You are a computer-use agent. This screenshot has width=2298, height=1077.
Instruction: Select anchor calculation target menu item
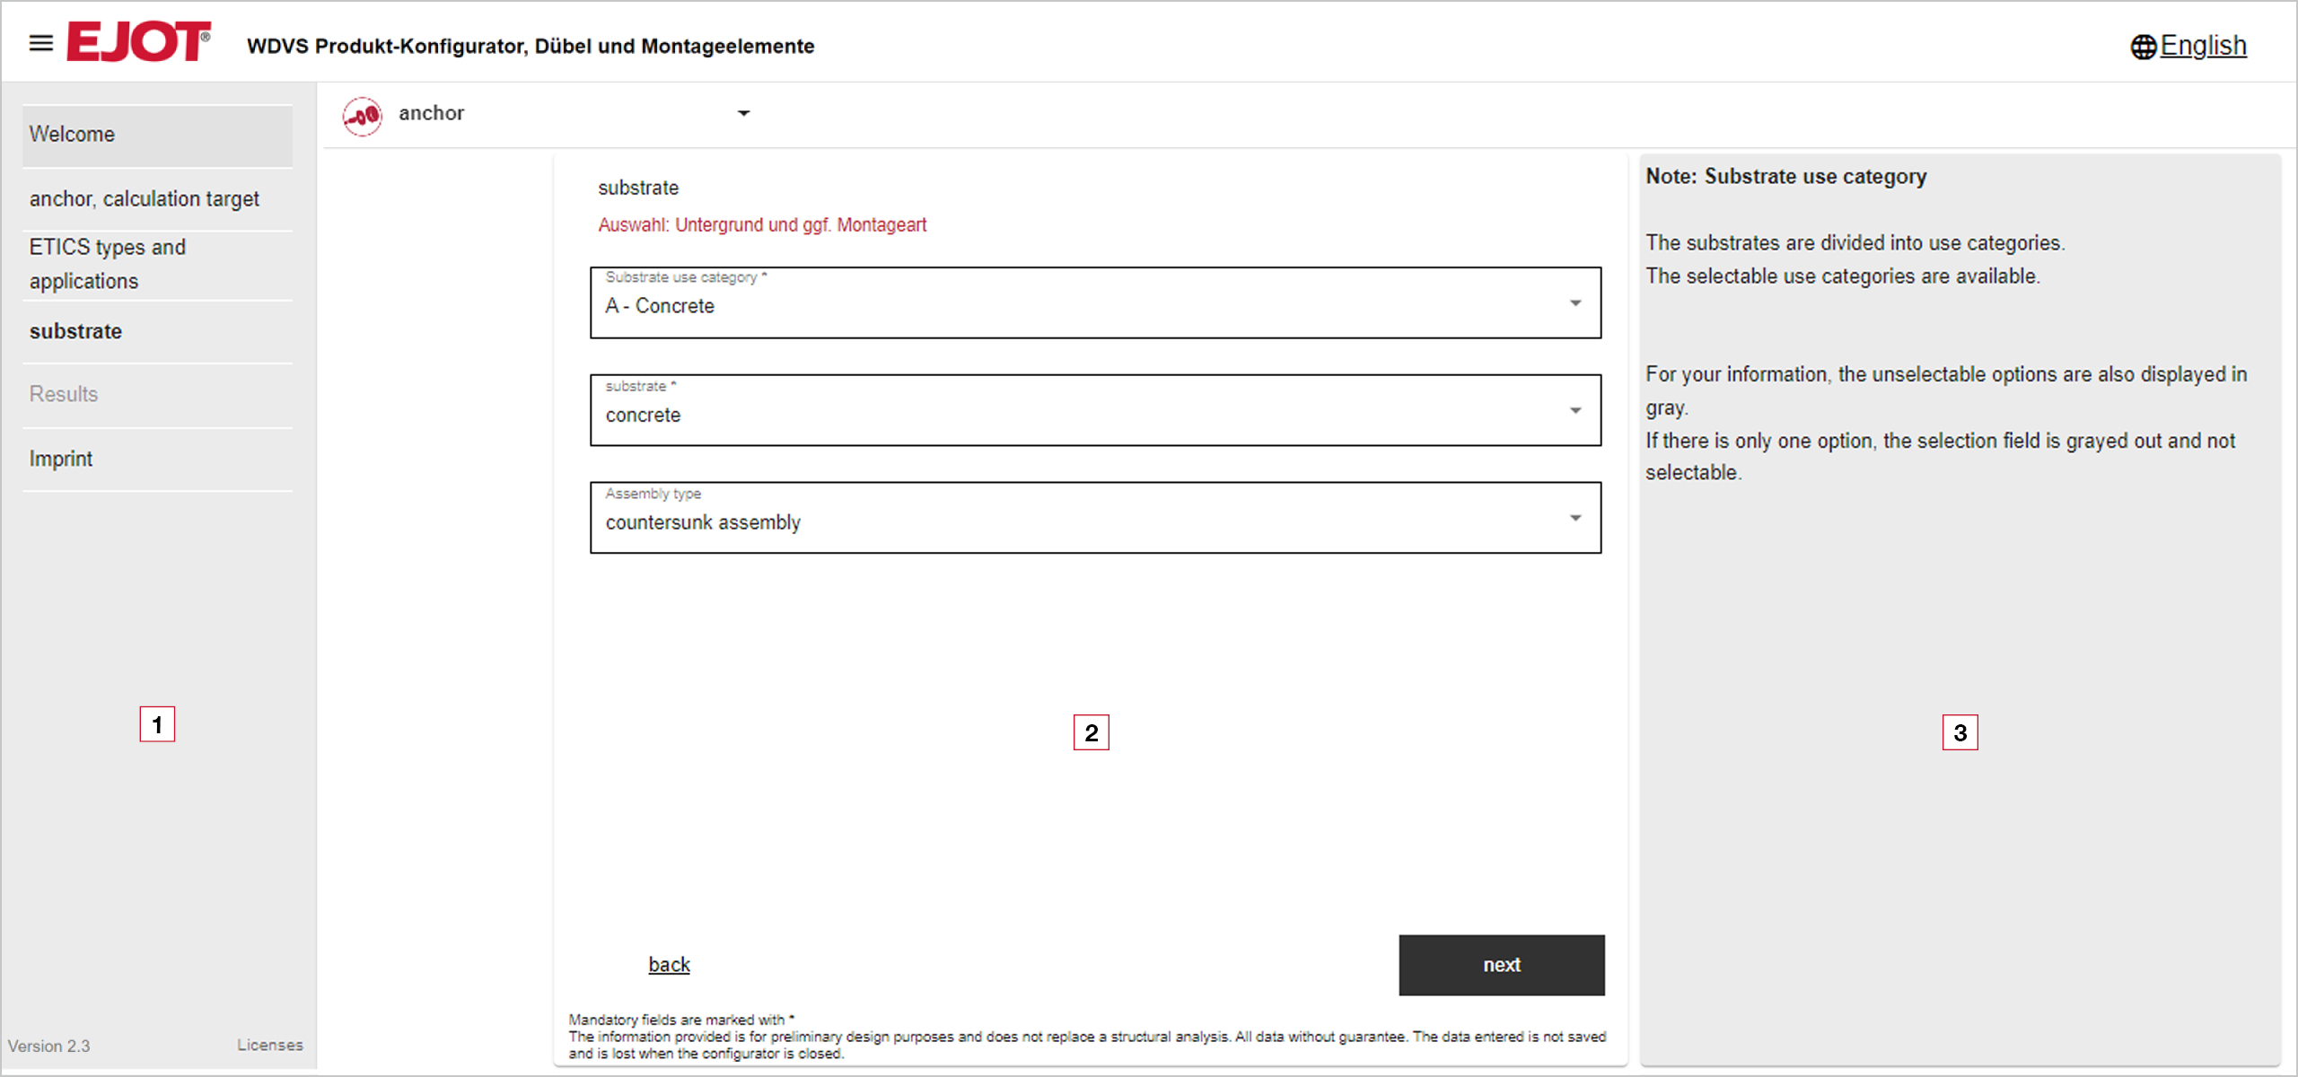coord(146,197)
